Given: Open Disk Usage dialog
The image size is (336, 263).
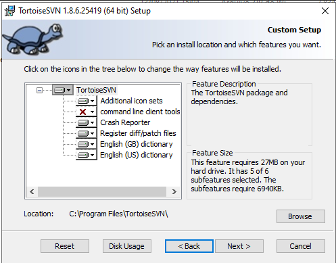Looking at the screenshot, I should [127, 246].
